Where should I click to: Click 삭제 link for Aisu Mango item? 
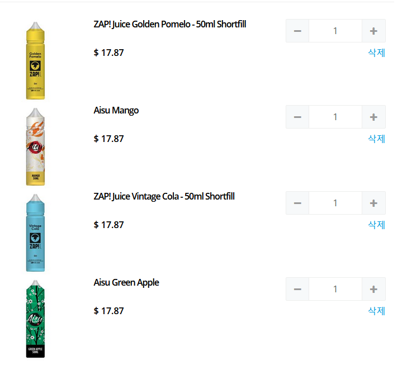[x=377, y=139]
